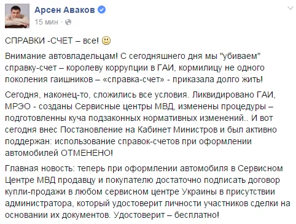Open the post via the 15 мин timestamp
Screen dimensions: 296x224
[x=47, y=22]
